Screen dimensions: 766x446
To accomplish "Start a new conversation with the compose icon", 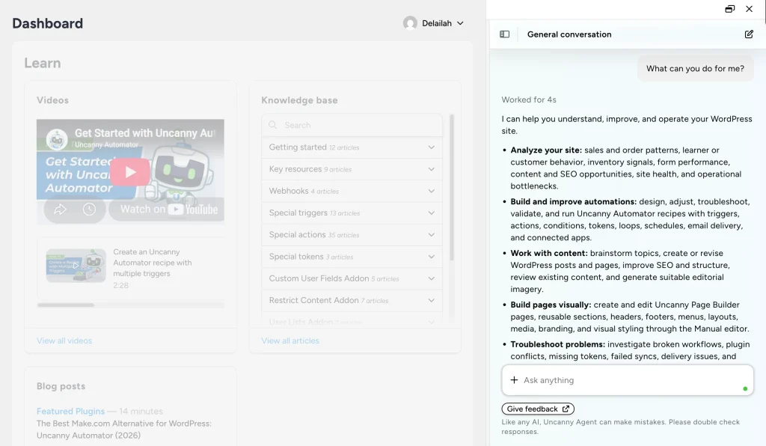I will (x=749, y=34).
